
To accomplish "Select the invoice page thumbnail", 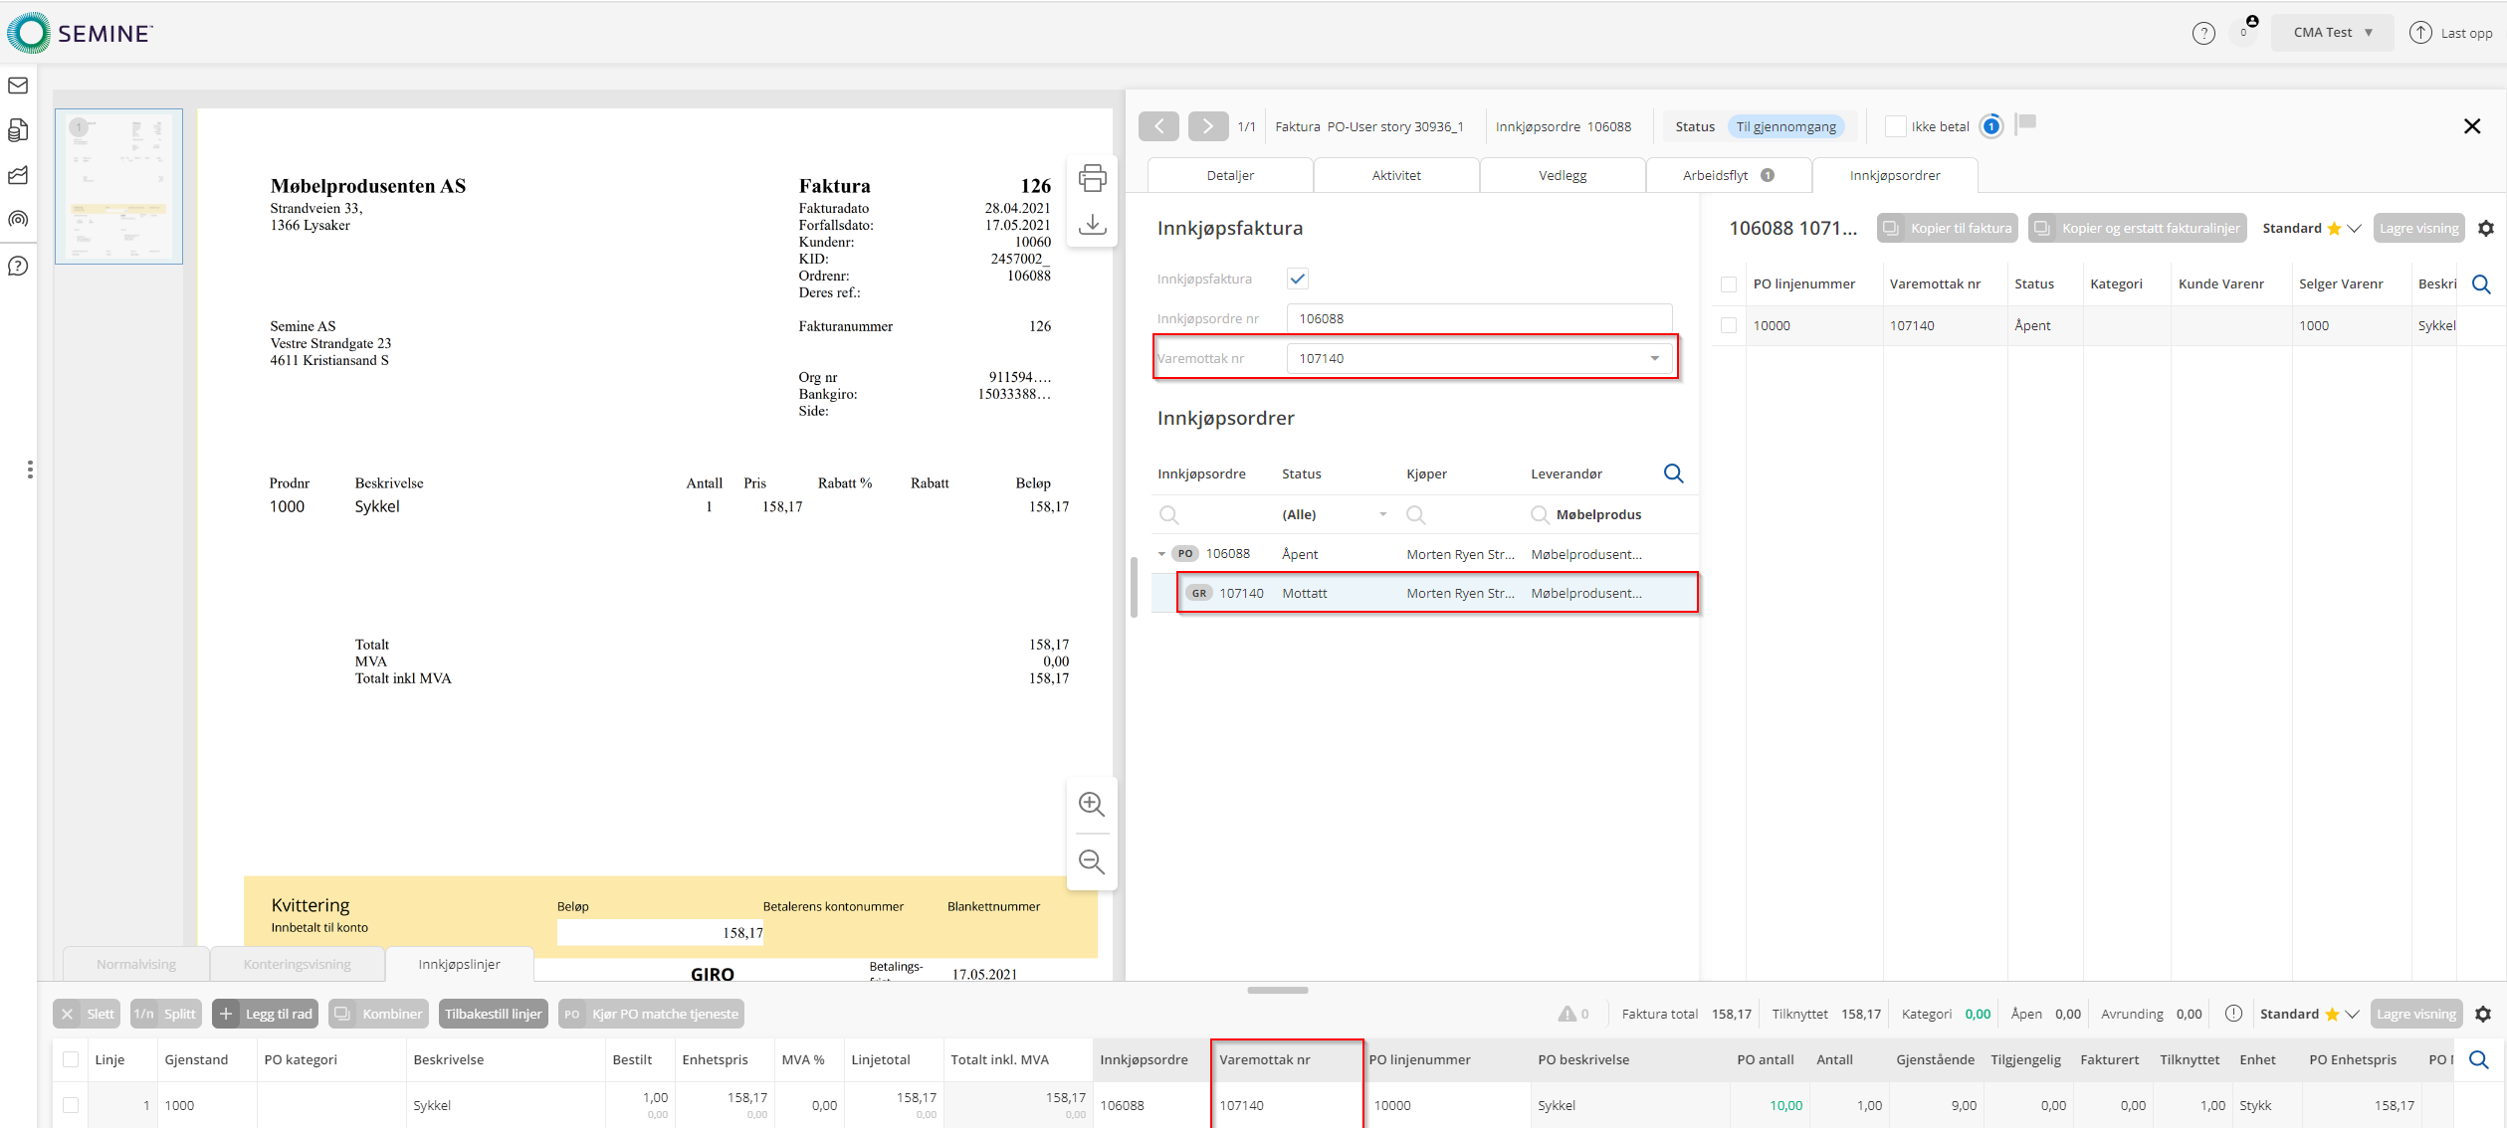I will coord(119,186).
